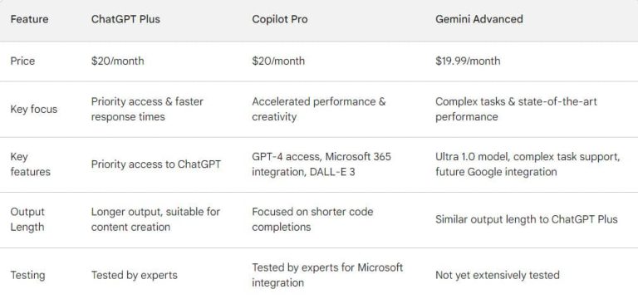This screenshot has height=299, width=638.
Task: Click 'Priority access & faster response times' cell
Action: (147, 109)
